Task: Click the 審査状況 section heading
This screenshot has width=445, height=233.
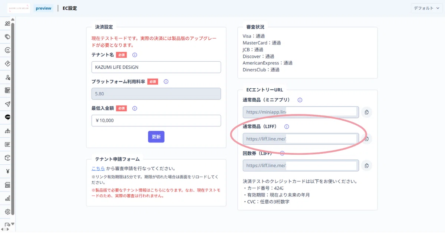Action: 255,27
